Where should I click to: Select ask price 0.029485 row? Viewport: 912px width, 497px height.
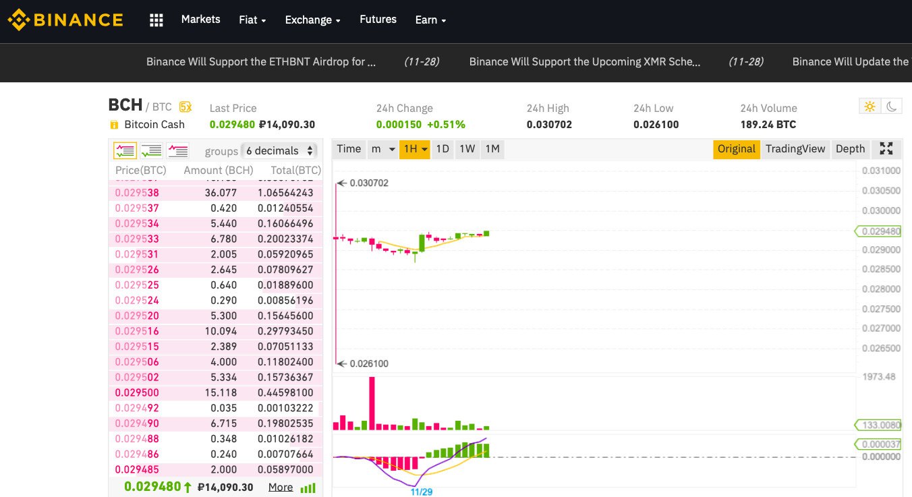point(216,469)
